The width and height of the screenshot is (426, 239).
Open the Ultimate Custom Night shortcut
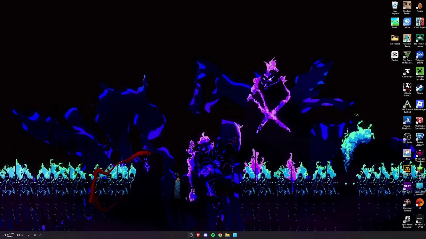point(407,90)
